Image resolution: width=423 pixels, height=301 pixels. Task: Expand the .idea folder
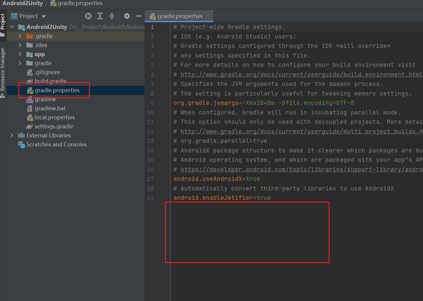click(20, 45)
